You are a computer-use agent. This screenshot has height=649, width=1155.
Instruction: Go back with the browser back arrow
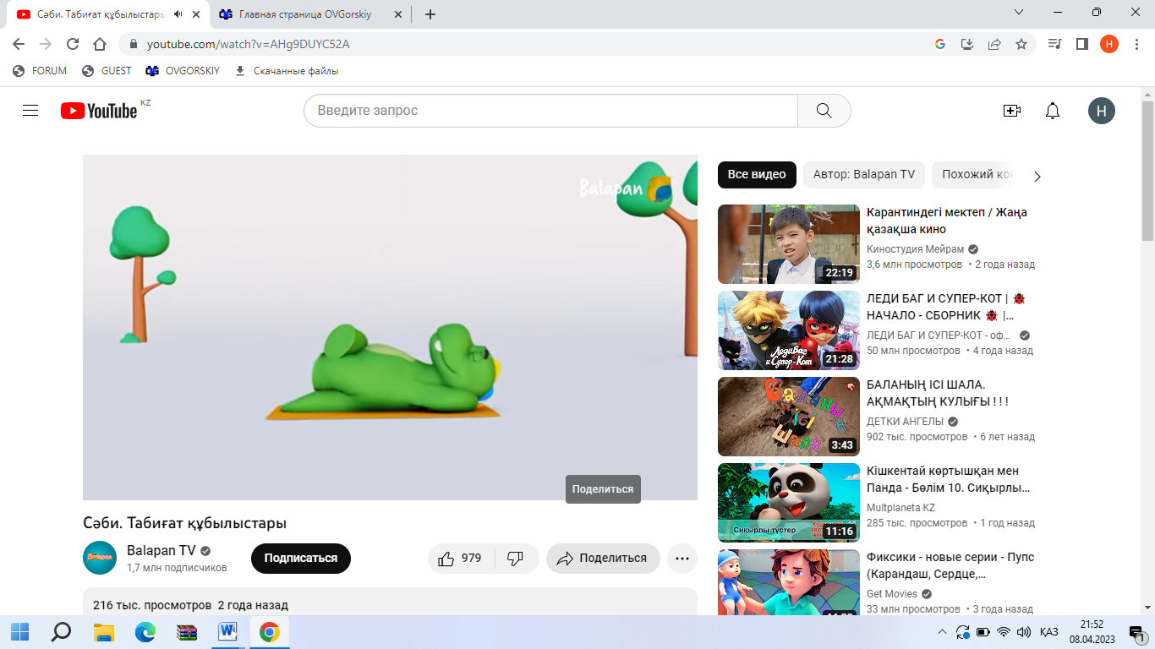19,44
